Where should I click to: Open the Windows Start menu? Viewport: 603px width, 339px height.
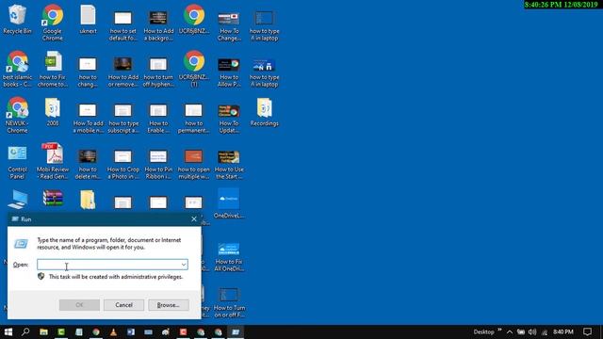(8, 331)
